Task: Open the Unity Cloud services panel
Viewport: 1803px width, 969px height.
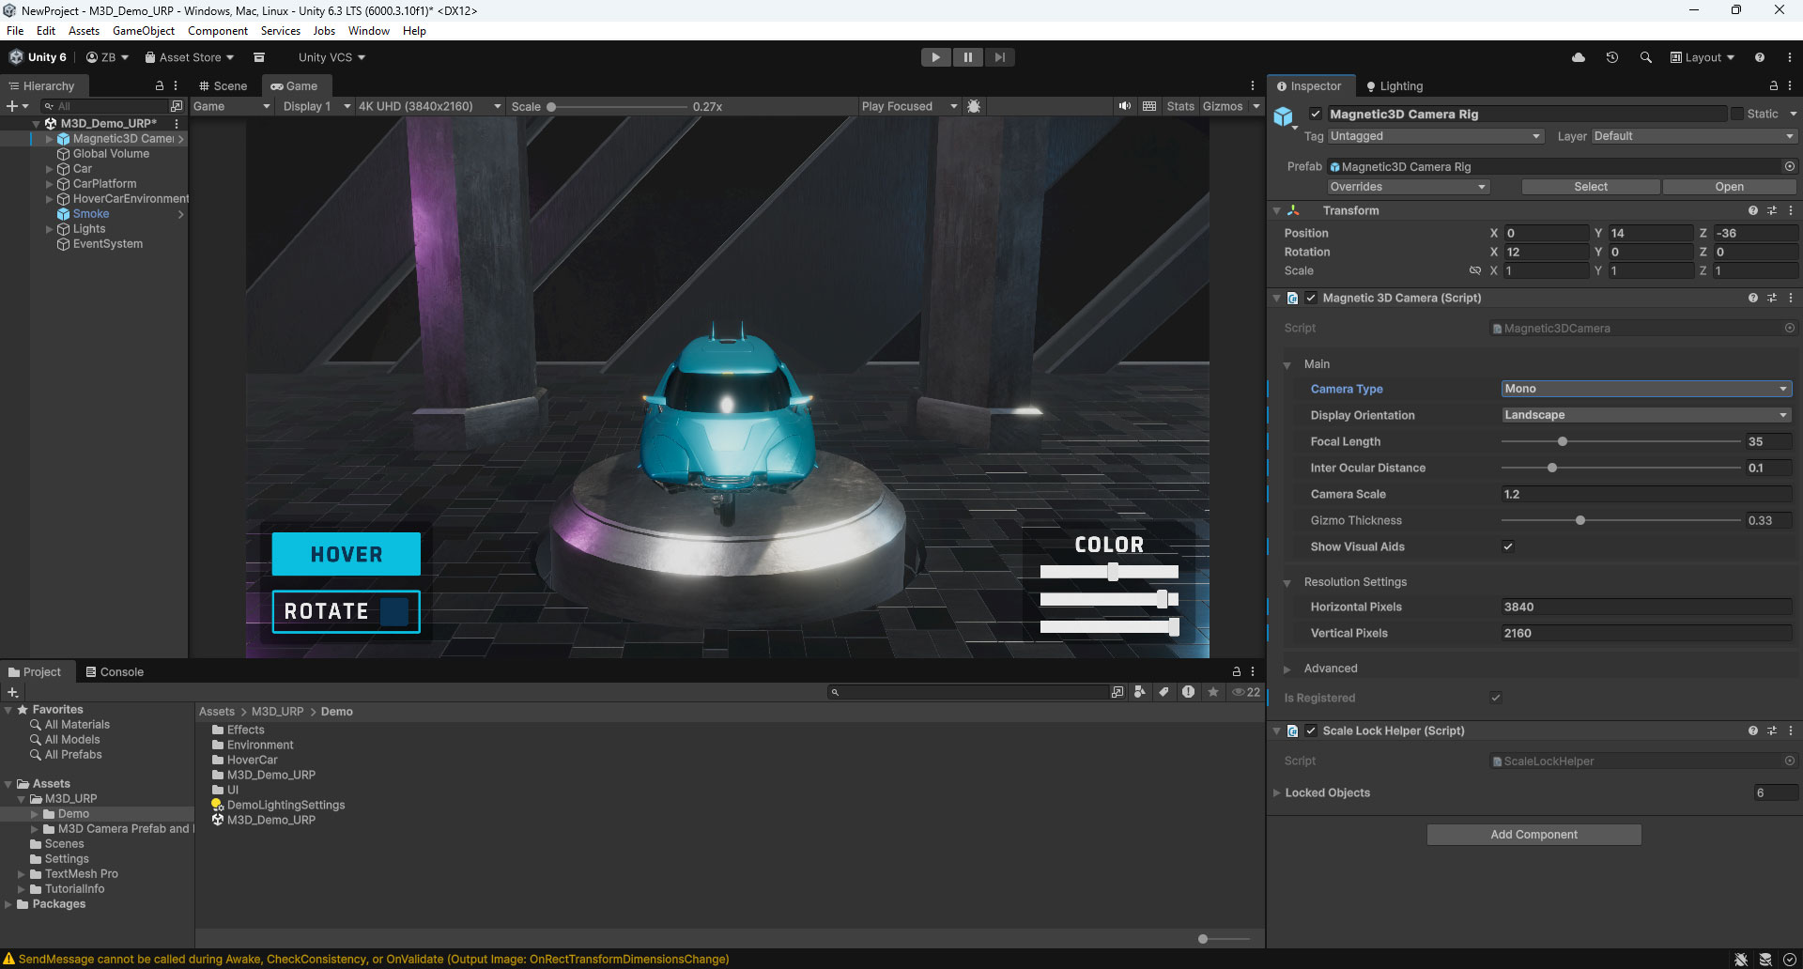Action: [x=1578, y=57]
